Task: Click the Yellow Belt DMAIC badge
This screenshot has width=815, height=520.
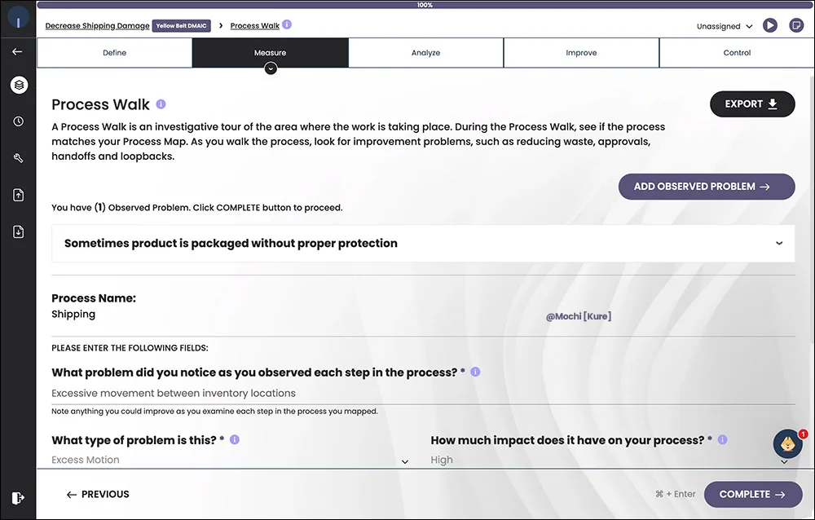Action: click(x=182, y=25)
